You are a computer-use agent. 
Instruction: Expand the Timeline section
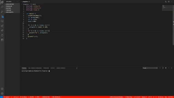pos(12,10)
